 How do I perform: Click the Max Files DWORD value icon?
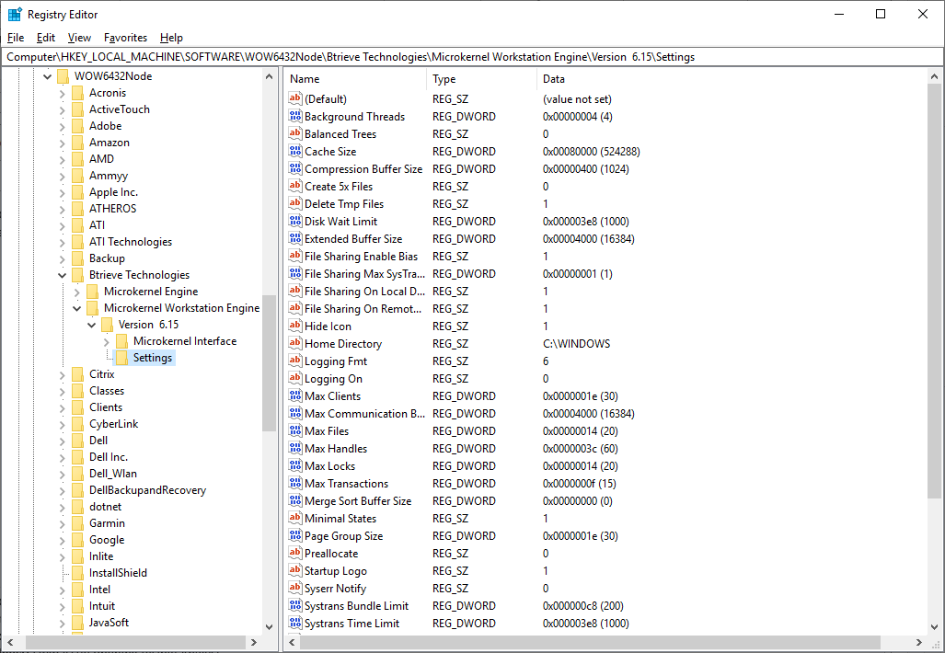294,430
